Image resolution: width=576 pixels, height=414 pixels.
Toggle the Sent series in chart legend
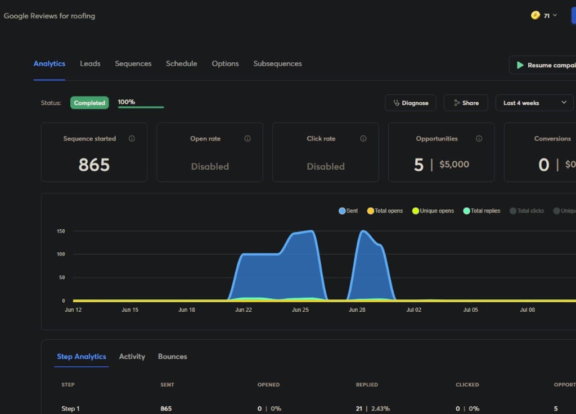click(x=348, y=211)
